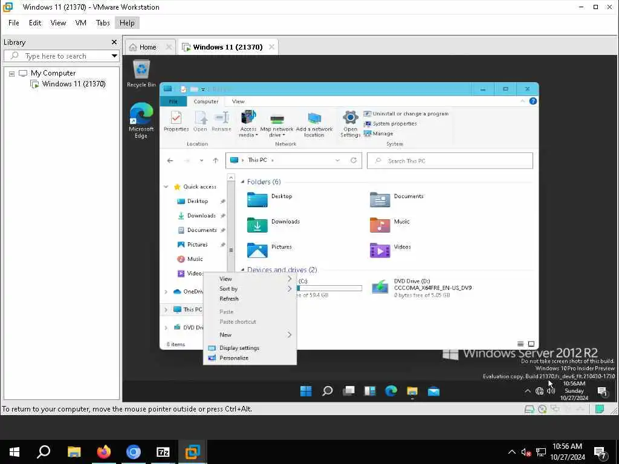Open New submenu in context menu
This screenshot has height=464, width=619.
pos(250,335)
